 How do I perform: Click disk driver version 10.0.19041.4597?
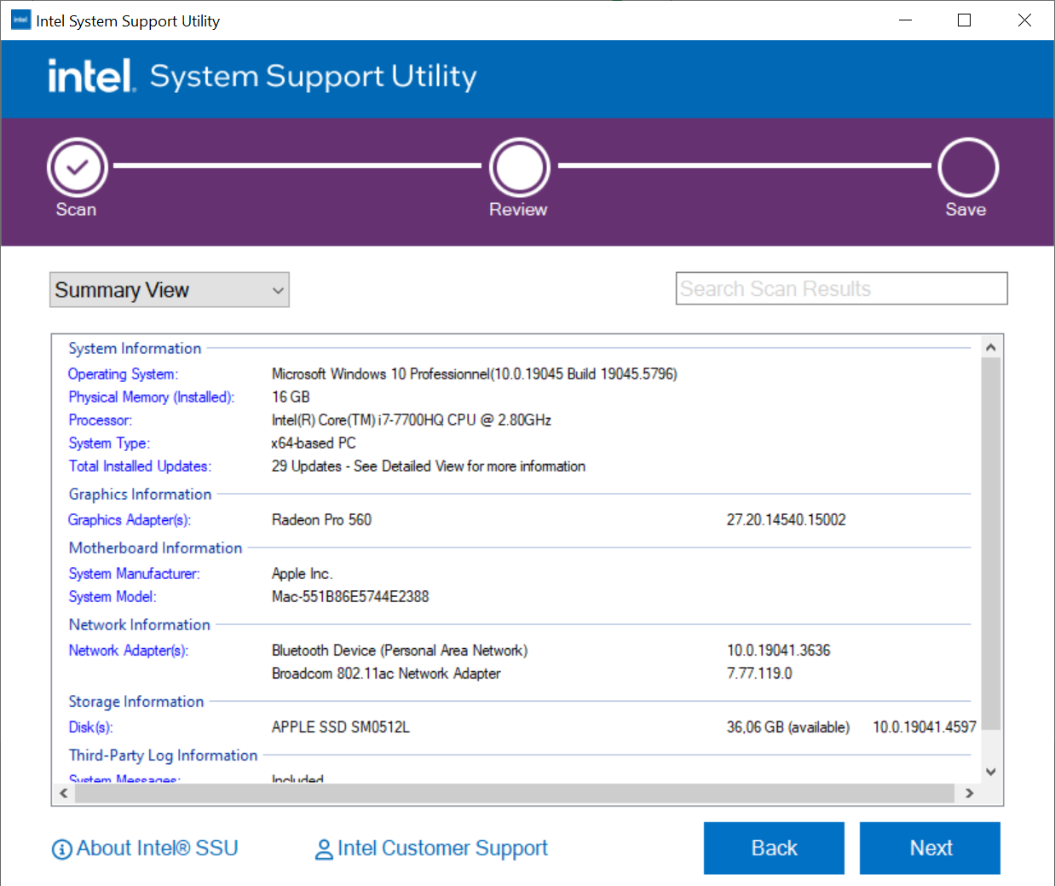(925, 727)
